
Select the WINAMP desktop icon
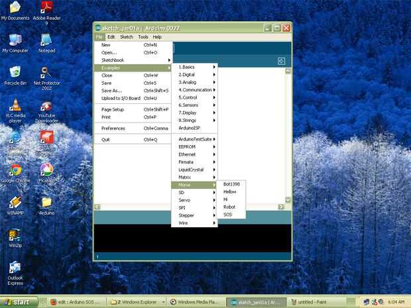15,205
